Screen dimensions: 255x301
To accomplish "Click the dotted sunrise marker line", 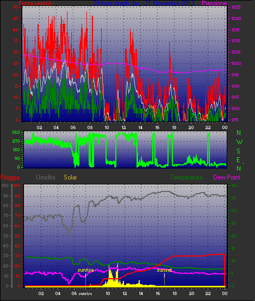I will coord(86,280).
